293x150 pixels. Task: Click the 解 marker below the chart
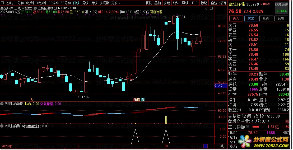pos(143,99)
